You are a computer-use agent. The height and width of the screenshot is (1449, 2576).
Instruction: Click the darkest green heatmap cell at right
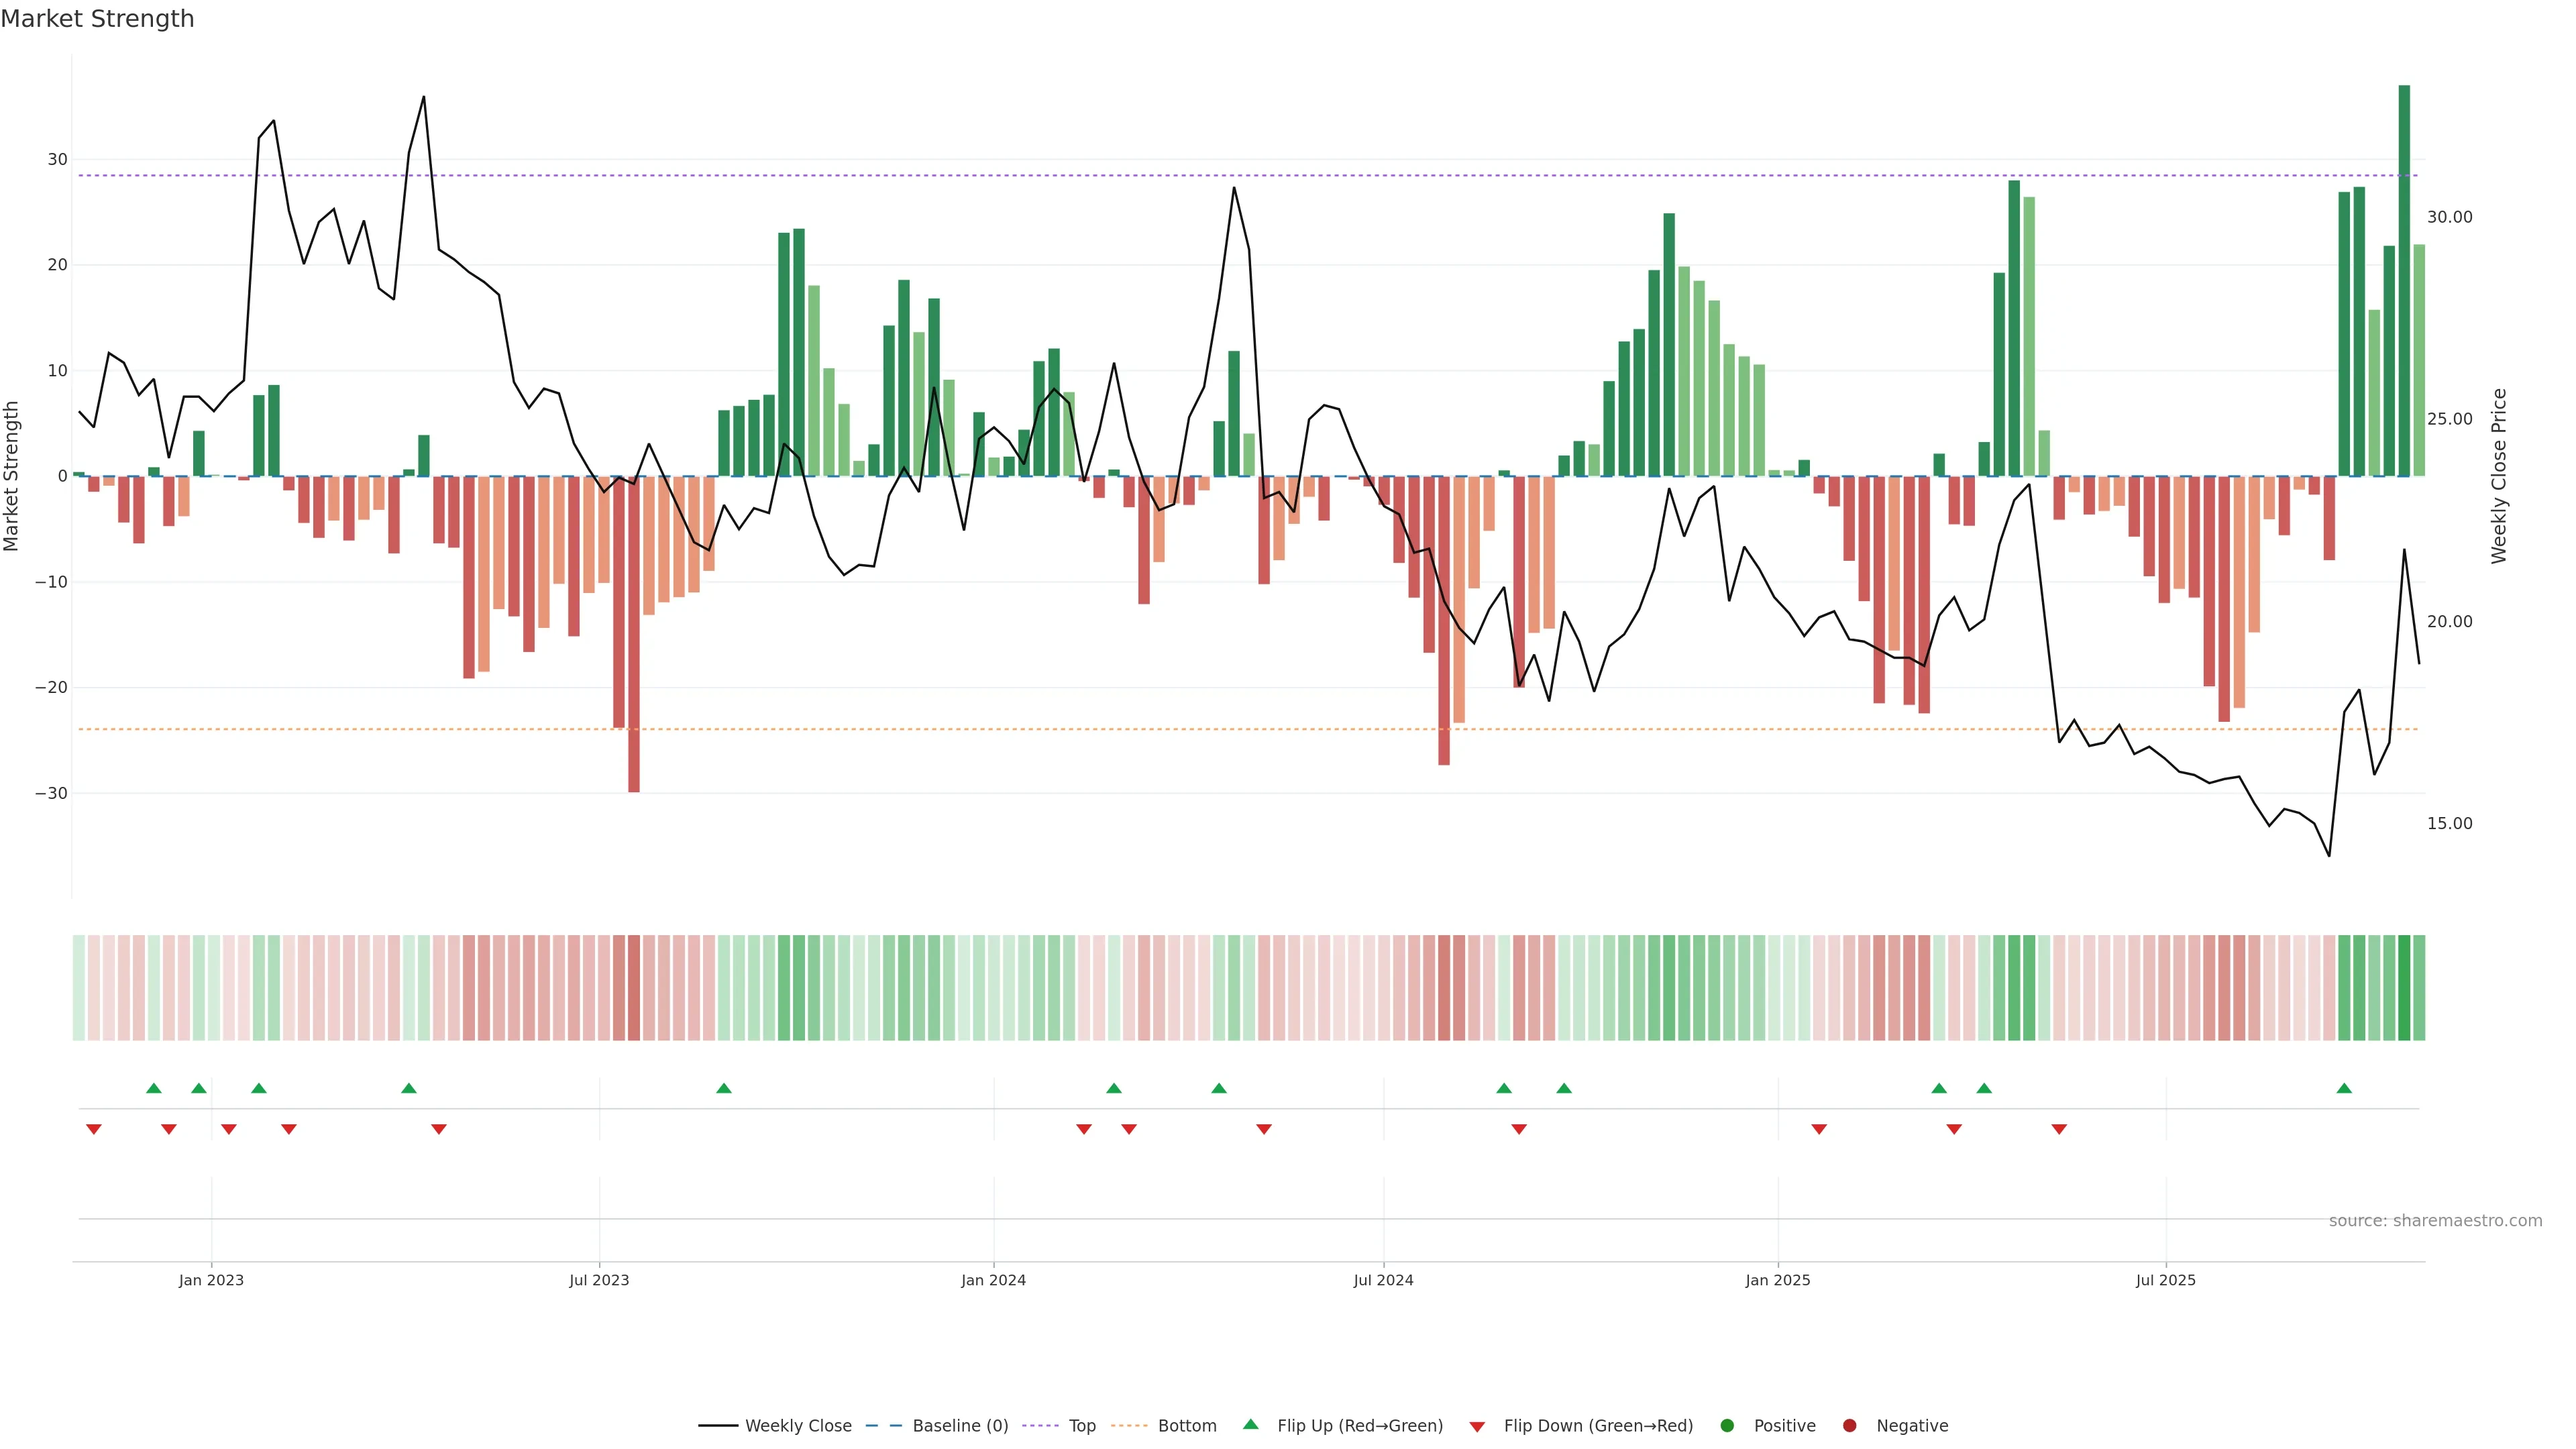[x=2404, y=988]
